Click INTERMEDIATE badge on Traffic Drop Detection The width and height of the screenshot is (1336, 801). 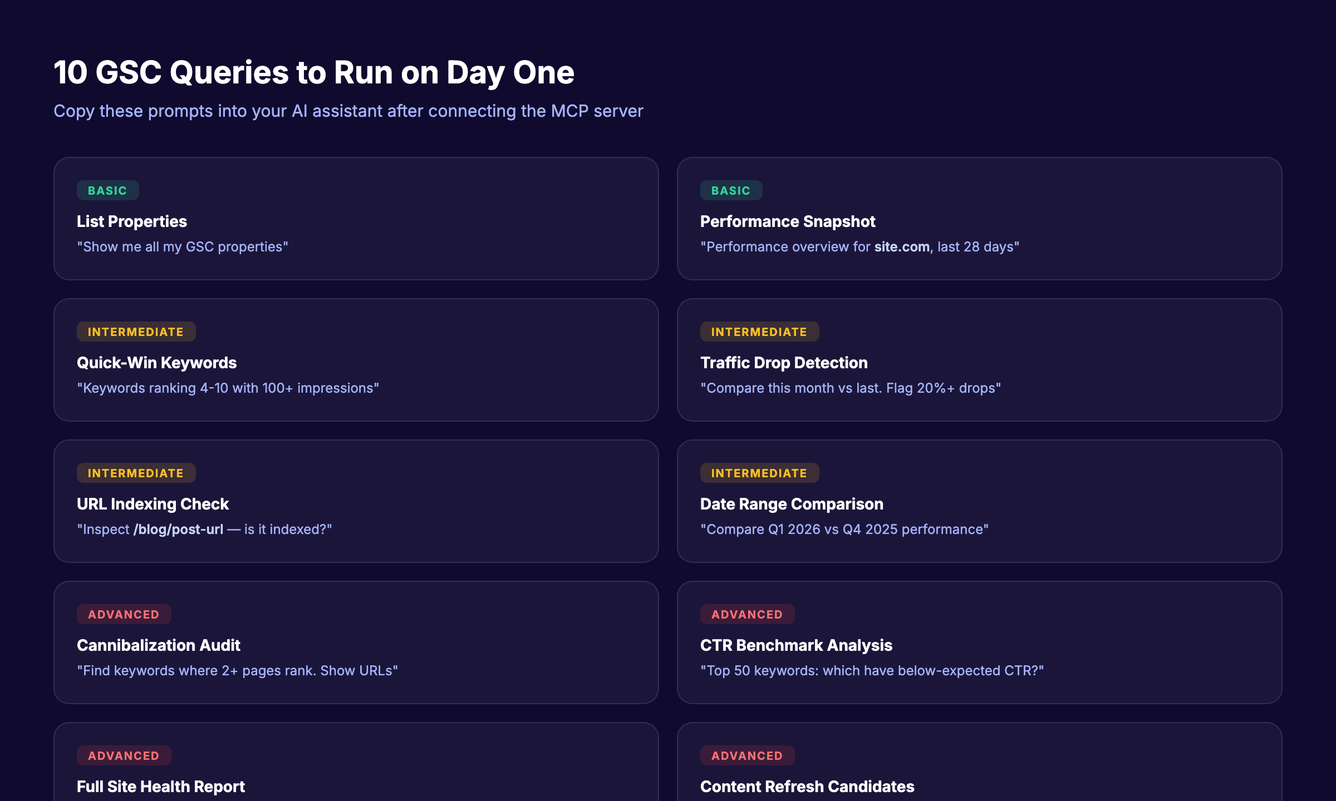point(759,332)
